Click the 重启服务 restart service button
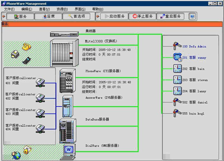This screenshot has height=161, width=224. pos(170,16)
